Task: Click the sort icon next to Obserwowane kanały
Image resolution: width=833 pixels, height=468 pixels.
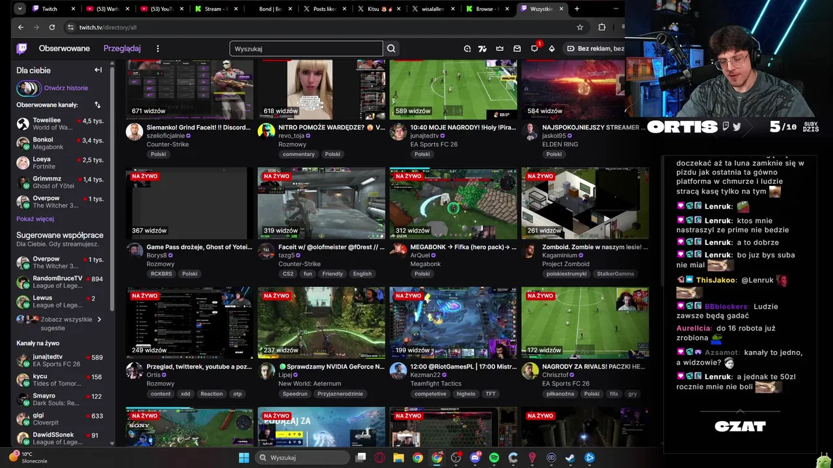Action: coord(98,105)
